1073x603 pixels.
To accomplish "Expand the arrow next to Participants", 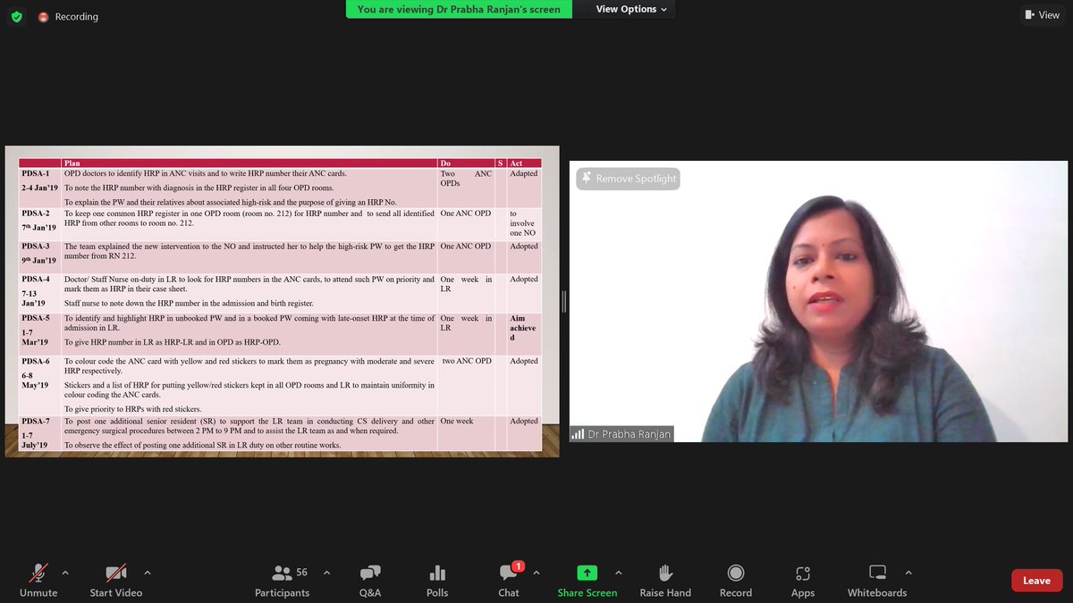I will click(326, 573).
